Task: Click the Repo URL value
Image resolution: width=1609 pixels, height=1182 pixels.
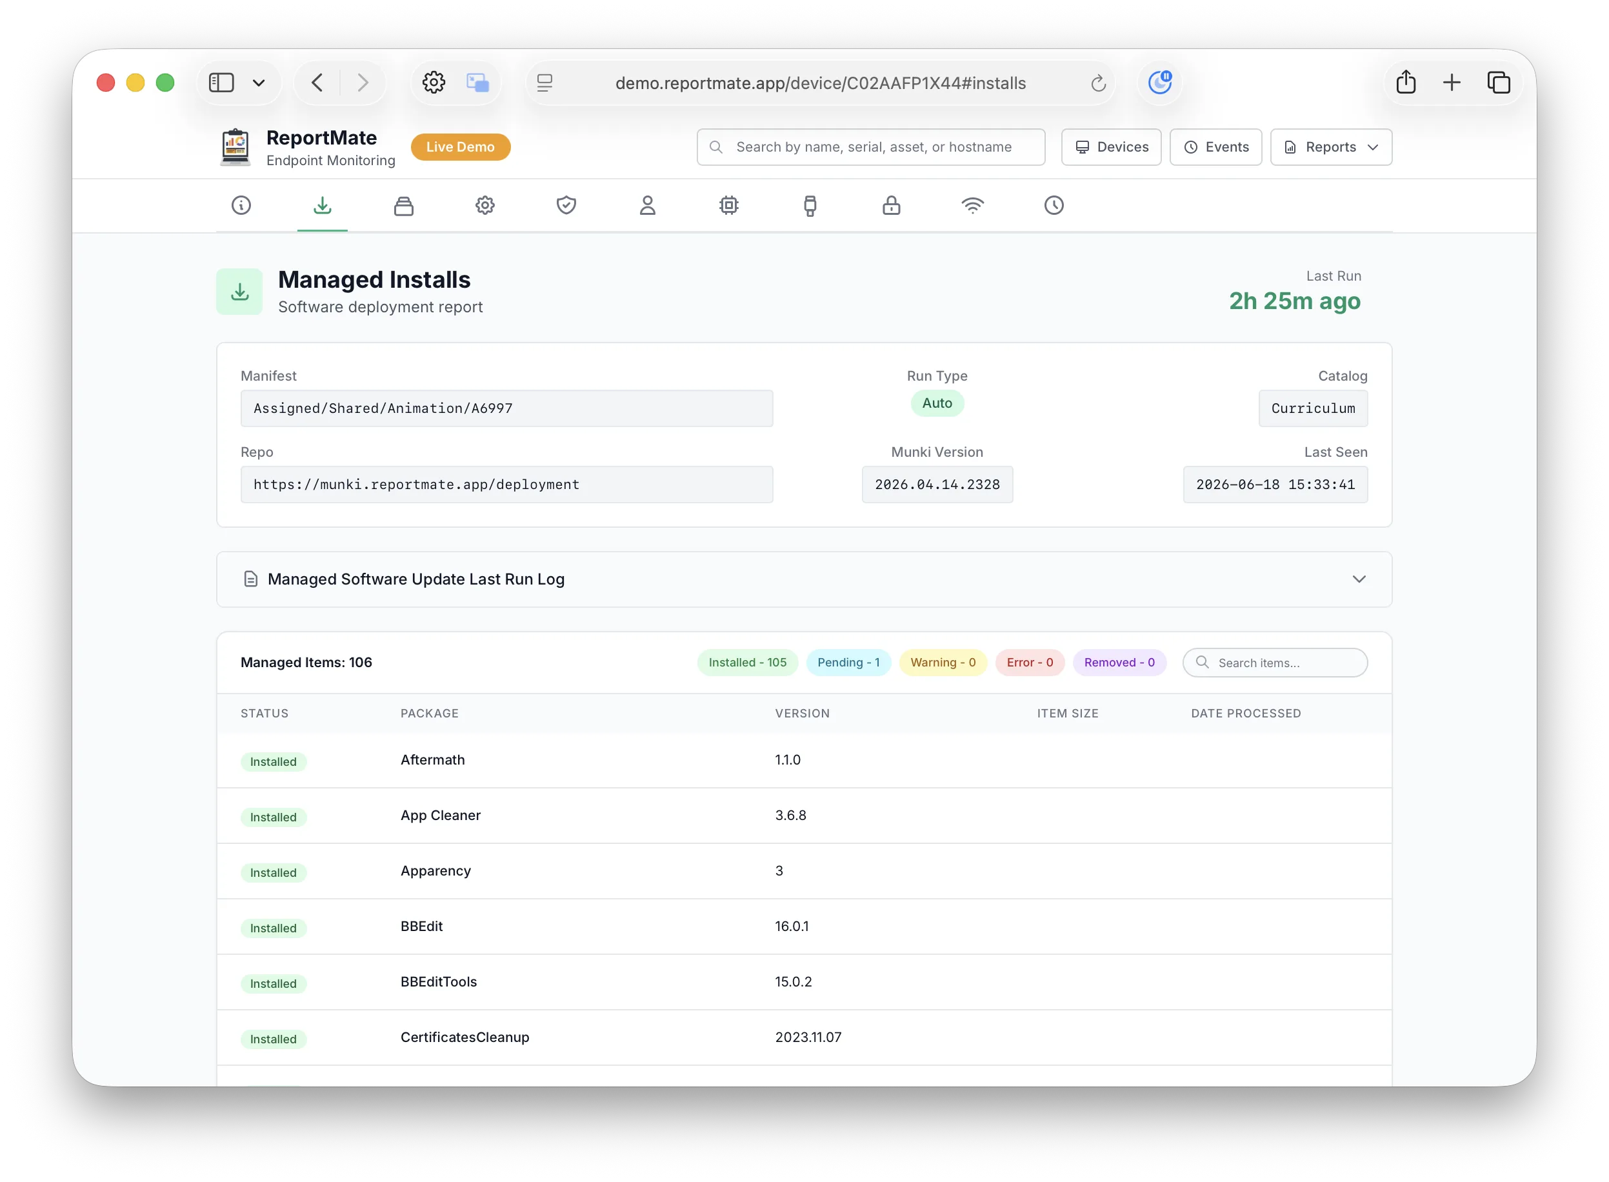Action: point(506,485)
